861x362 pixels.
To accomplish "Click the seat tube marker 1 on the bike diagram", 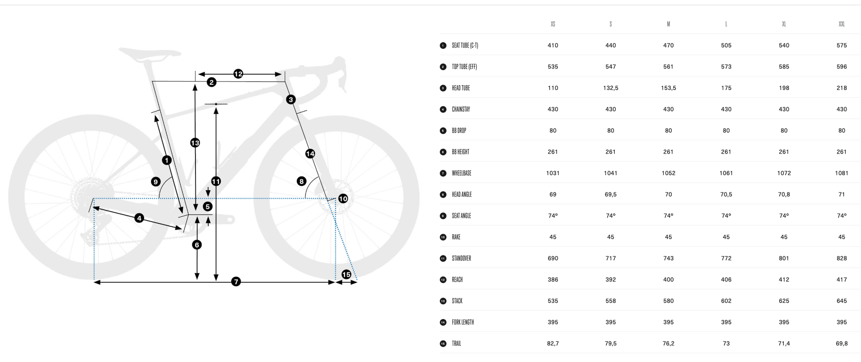I will click(167, 160).
